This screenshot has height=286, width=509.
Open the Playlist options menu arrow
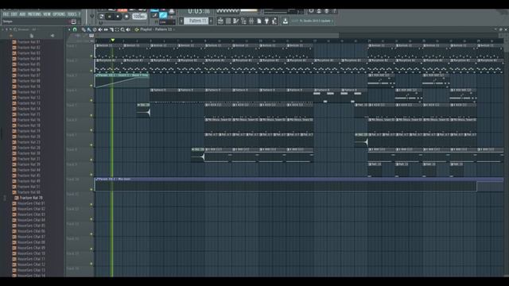pos(69,29)
